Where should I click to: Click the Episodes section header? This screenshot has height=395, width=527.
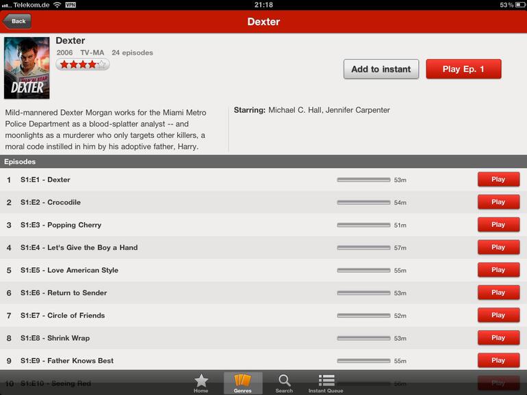pyautogui.click(x=263, y=161)
